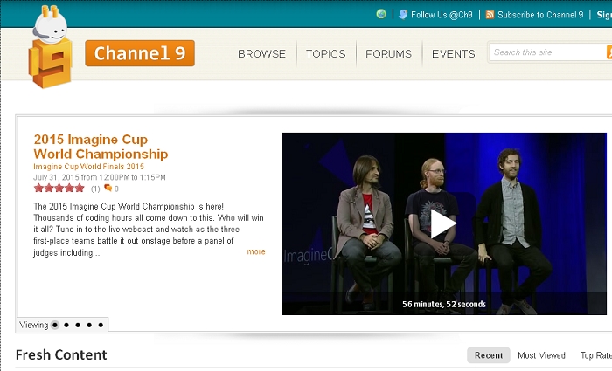The width and height of the screenshot is (612, 371).
Task: Open the TOPICS menu
Action: click(x=325, y=54)
